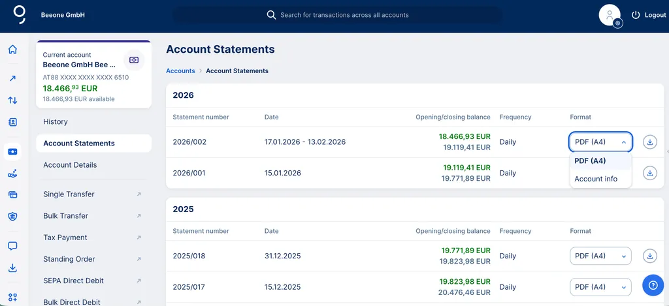669x306 pixels.
Task: Click statement number 2025/017
Action: pos(189,287)
